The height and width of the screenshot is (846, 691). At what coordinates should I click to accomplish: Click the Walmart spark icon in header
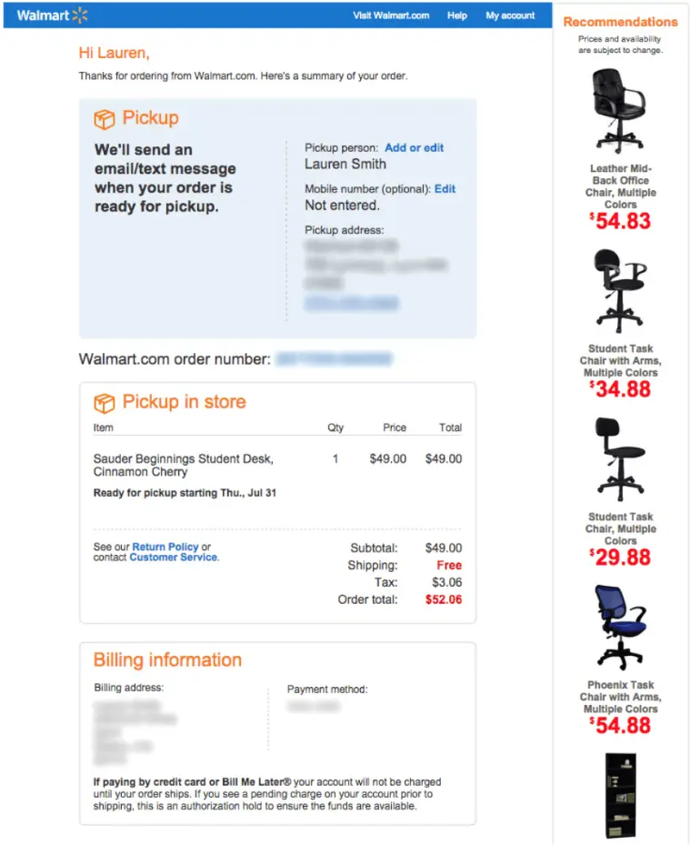point(78,15)
